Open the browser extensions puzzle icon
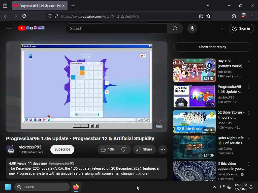The height and width of the screenshot is (193, 258). click(234, 16)
